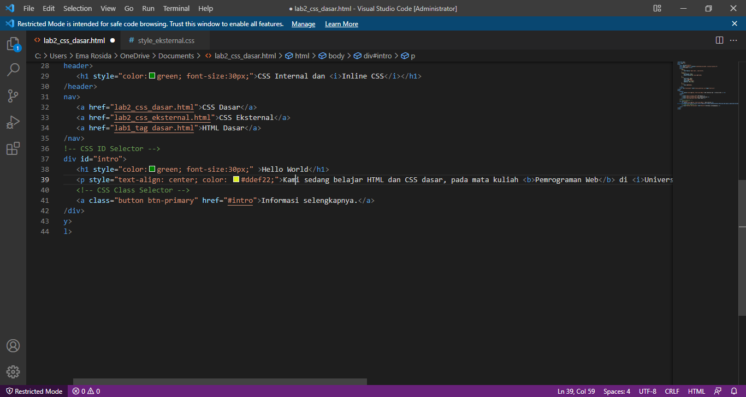Click the green color swatch on line 38
The image size is (746, 397).
[152, 169]
